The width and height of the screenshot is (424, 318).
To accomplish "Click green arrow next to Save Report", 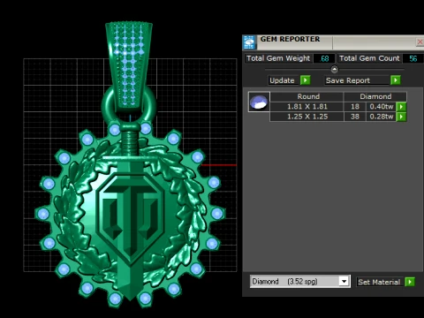I will click(x=396, y=80).
